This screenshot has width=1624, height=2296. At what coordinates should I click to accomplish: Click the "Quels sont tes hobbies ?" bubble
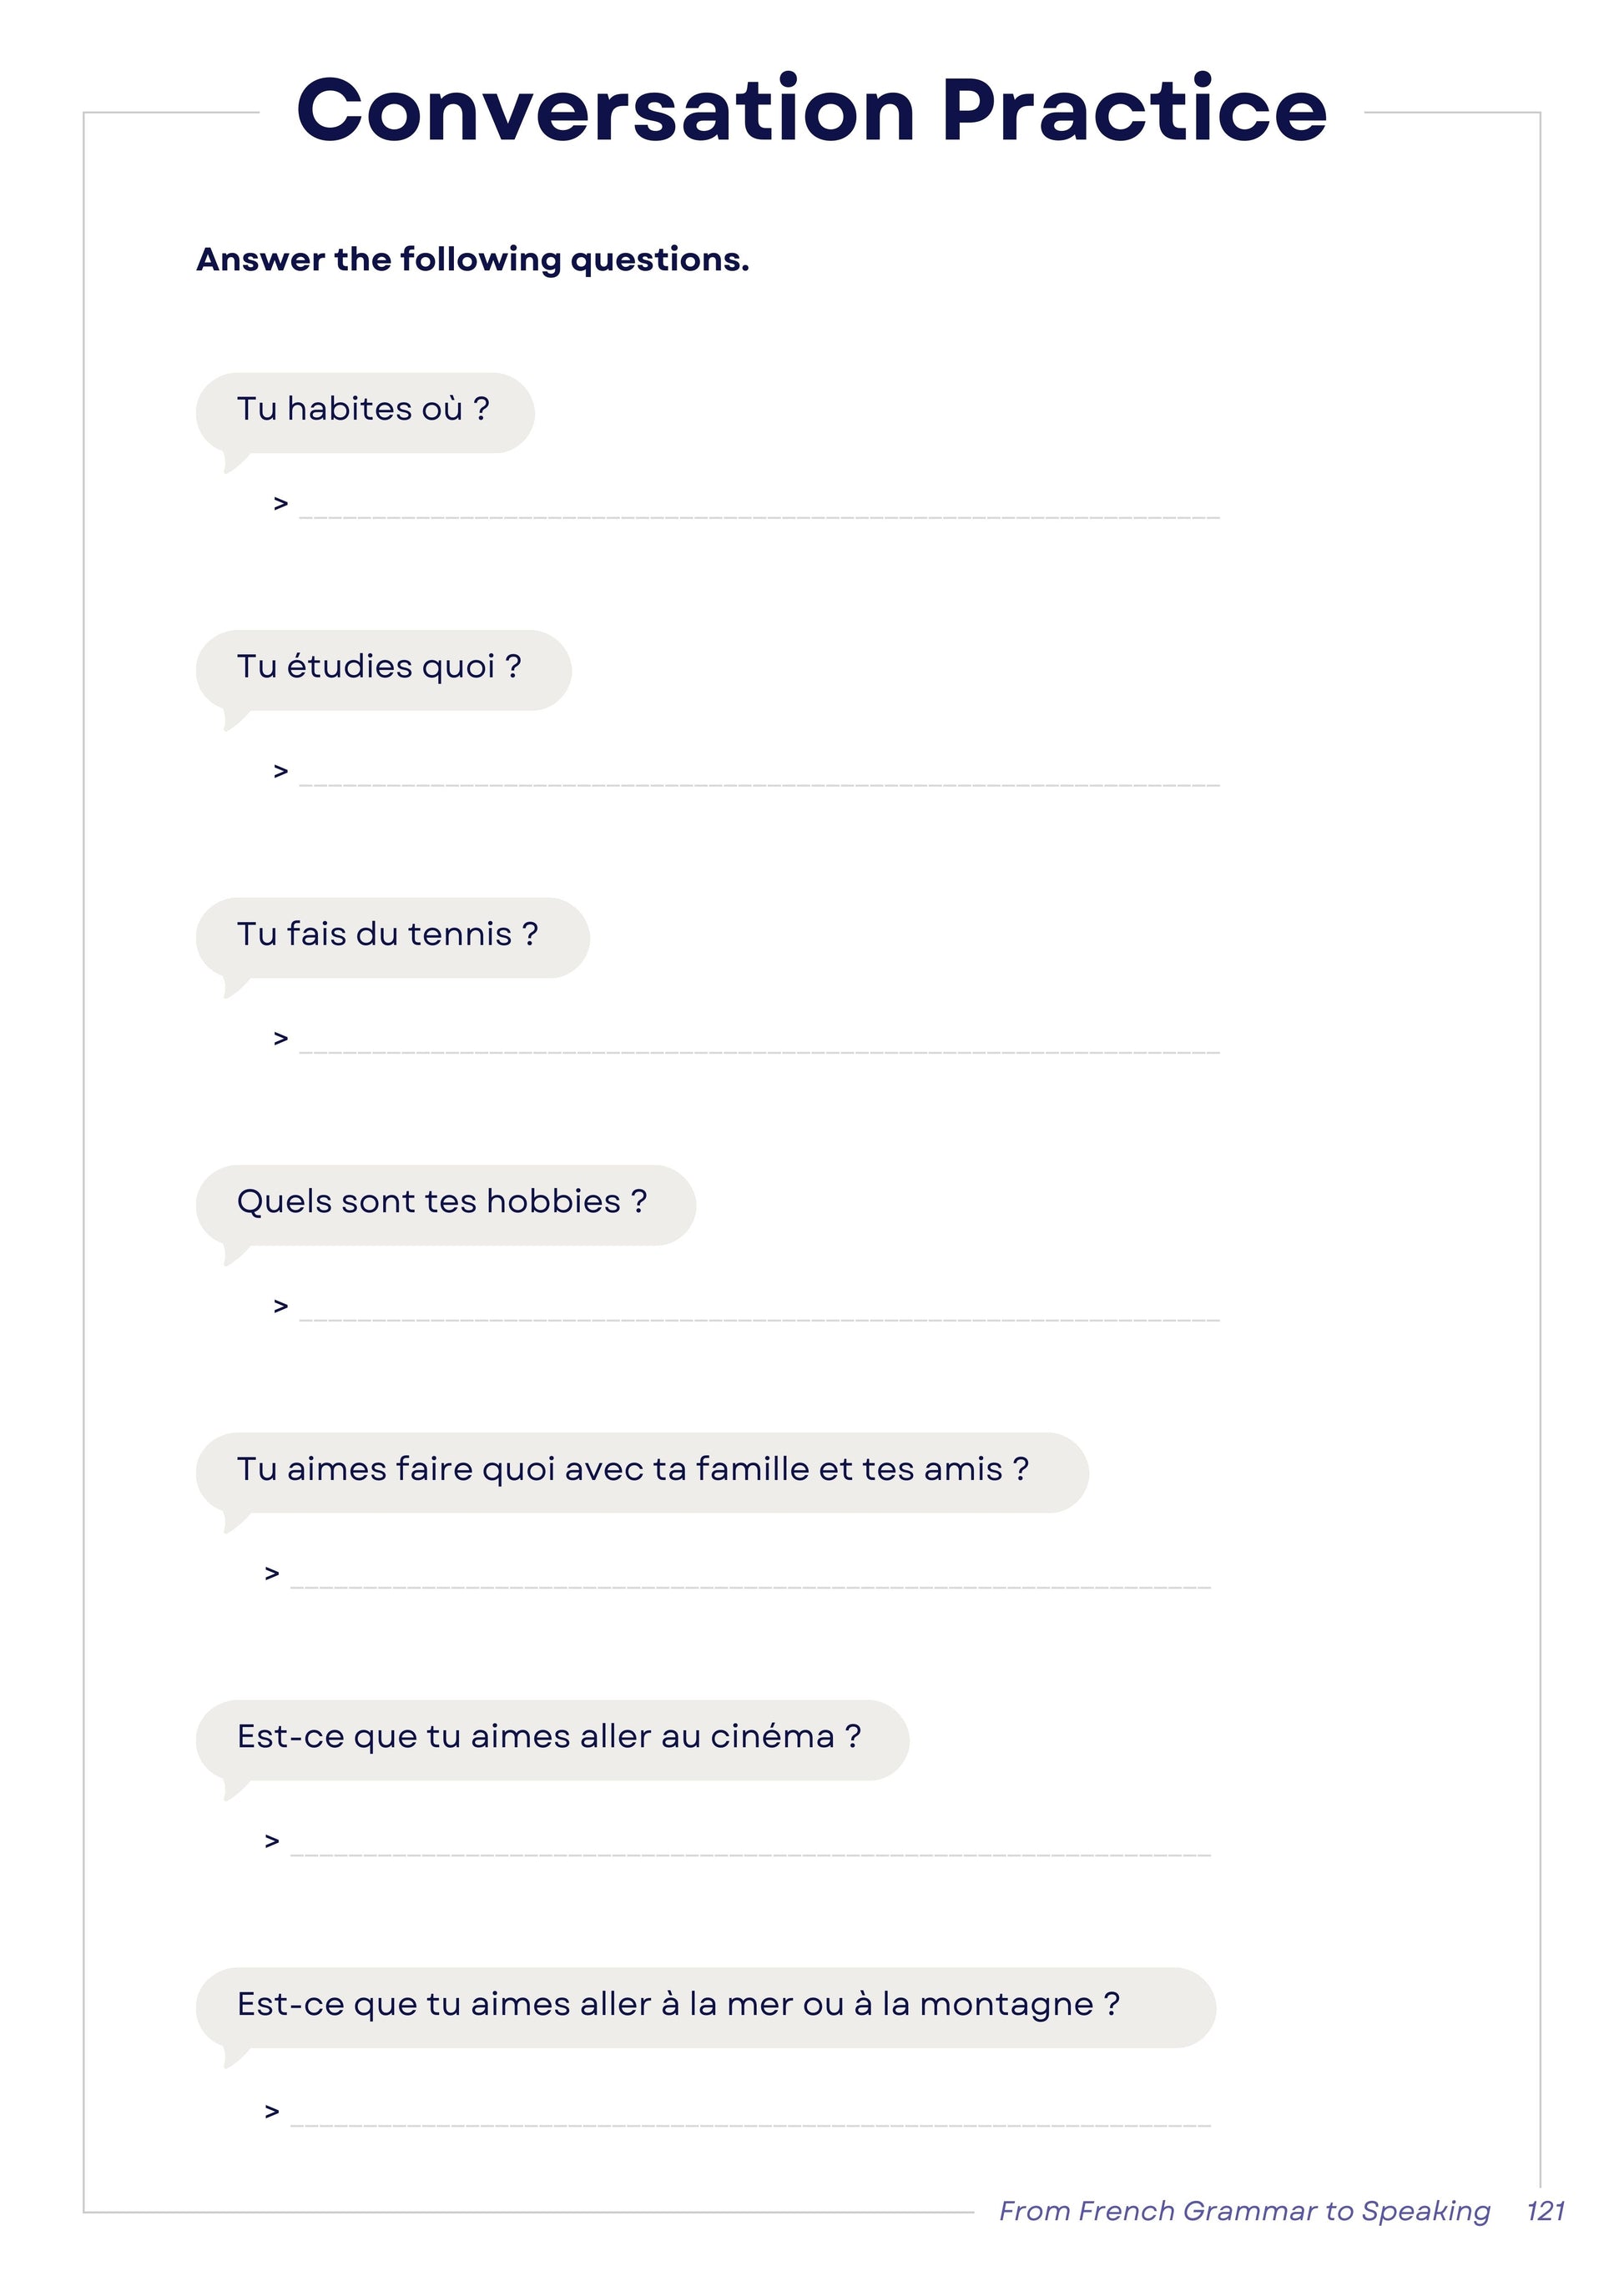click(x=444, y=1204)
